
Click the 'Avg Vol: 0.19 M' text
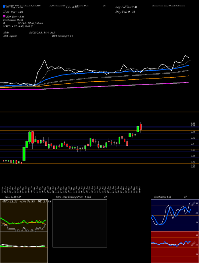pos(126,7)
